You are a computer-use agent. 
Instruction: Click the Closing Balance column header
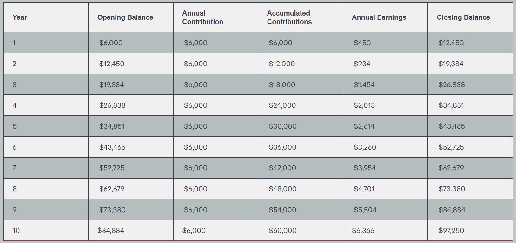click(x=463, y=17)
